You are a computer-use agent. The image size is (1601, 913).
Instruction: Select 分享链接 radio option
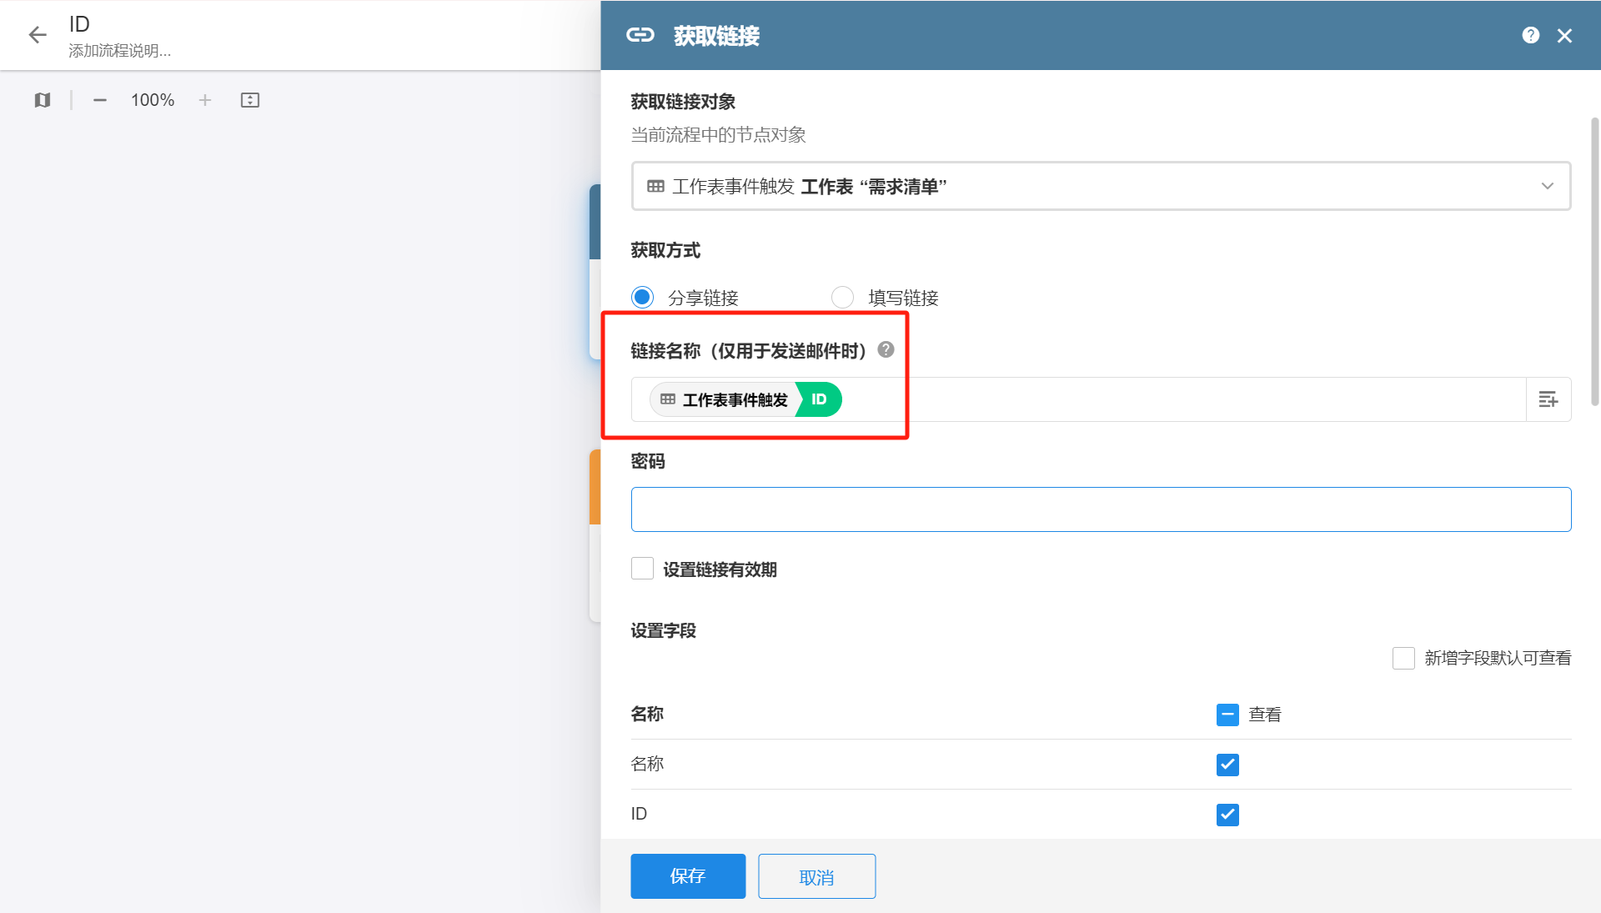point(642,297)
